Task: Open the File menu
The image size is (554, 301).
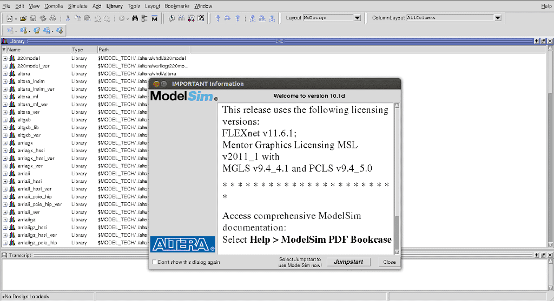Action: [x=6, y=6]
